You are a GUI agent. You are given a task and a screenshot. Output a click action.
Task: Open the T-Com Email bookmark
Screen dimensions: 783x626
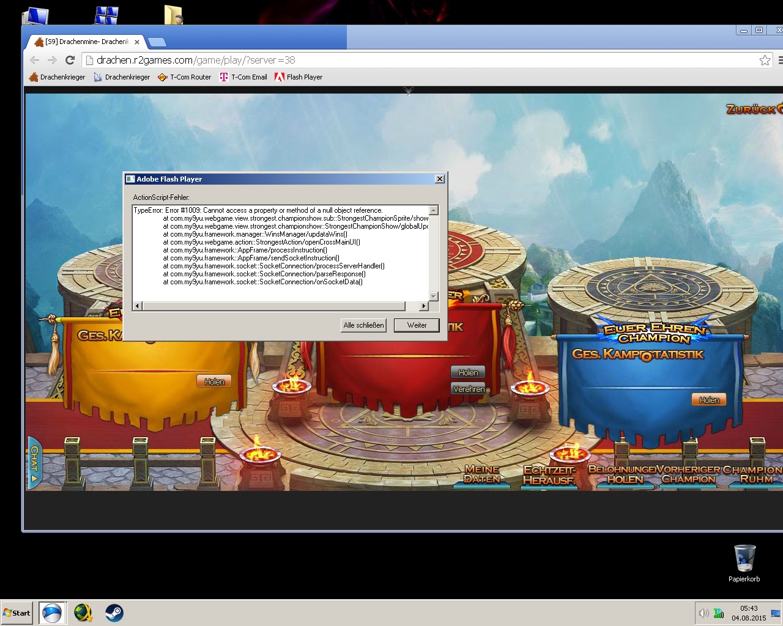(x=243, y=77)
